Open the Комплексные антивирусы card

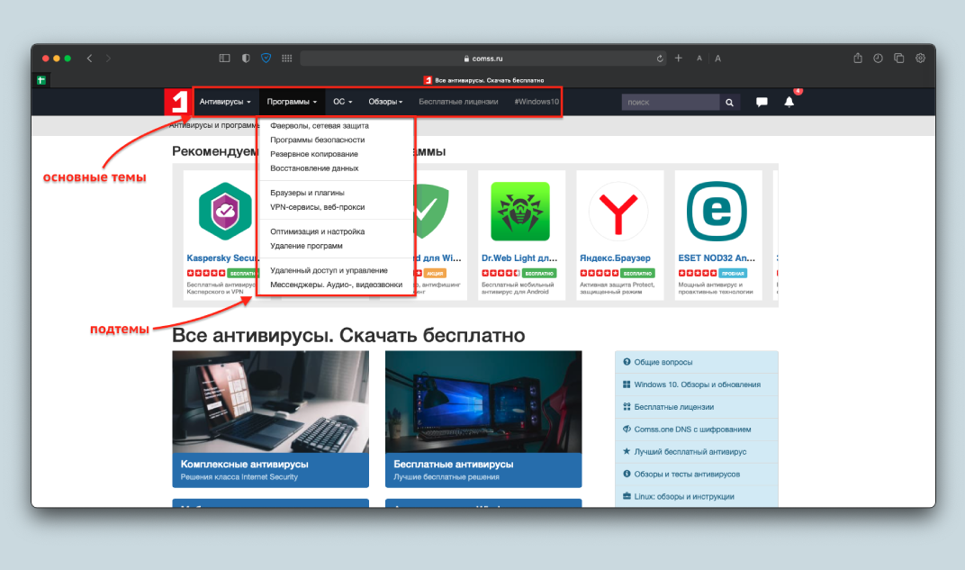pos(271,420)
